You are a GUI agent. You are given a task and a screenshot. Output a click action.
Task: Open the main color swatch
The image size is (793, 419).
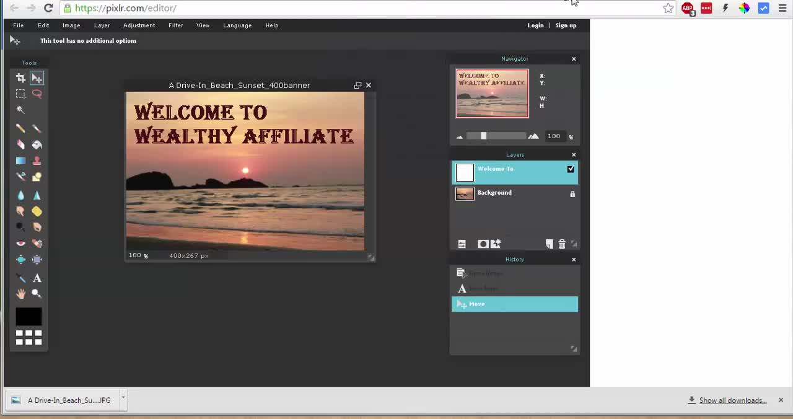28,316
